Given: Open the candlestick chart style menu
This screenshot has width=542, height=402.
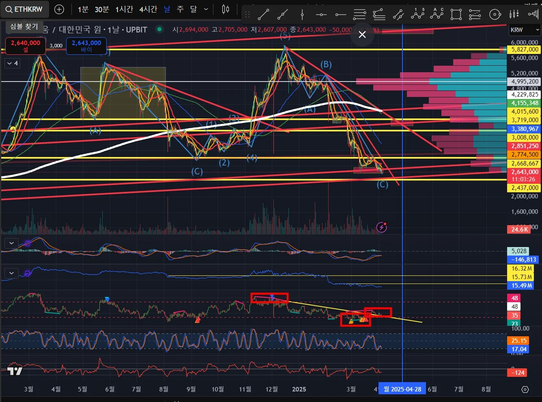Looking at the screenshot, I should click(x=226, y=9).
